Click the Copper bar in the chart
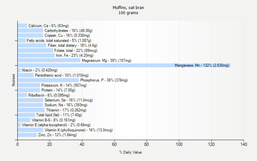This screenshot has height=161, width=257. [30, 35]
